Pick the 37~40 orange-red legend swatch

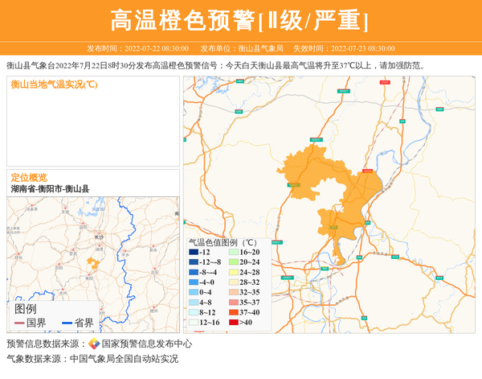[x=233, y=312]
